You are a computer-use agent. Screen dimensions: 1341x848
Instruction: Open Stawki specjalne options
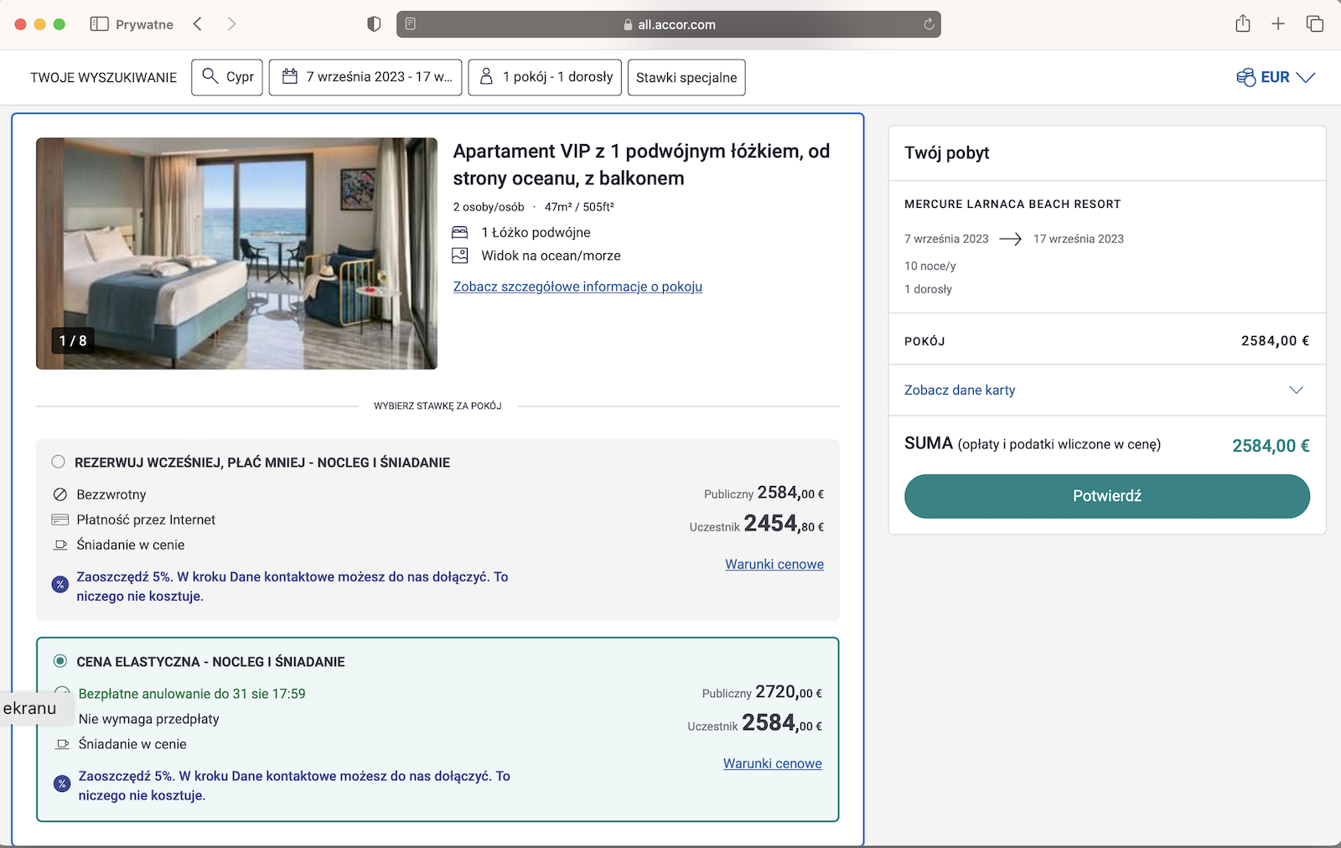(686, 77)
